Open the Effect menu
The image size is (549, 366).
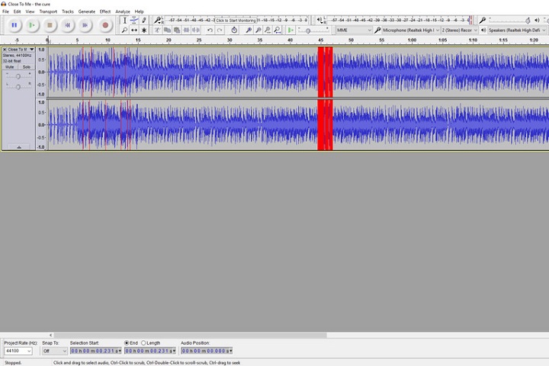(105, 11)
